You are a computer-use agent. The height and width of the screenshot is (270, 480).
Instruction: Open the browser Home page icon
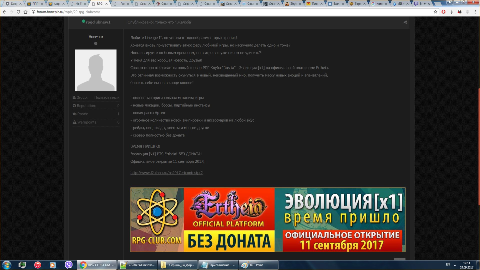(x=25, y=12)
